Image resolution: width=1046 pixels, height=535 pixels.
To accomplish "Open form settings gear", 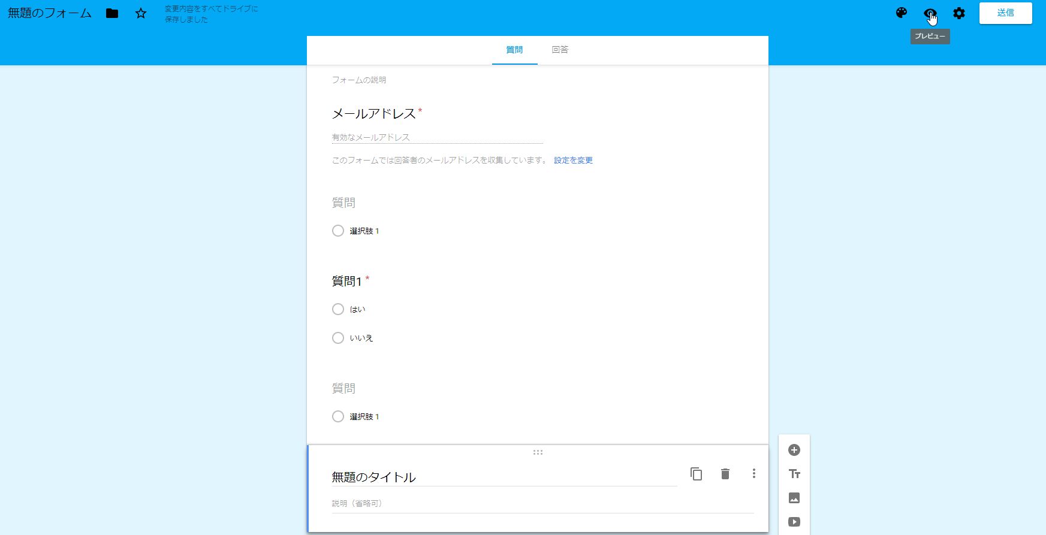I will click(959, 13).
